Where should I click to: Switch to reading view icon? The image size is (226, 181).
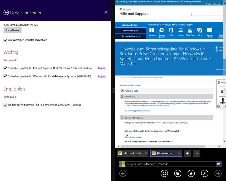pyautogui.click(x=219, y=164)
